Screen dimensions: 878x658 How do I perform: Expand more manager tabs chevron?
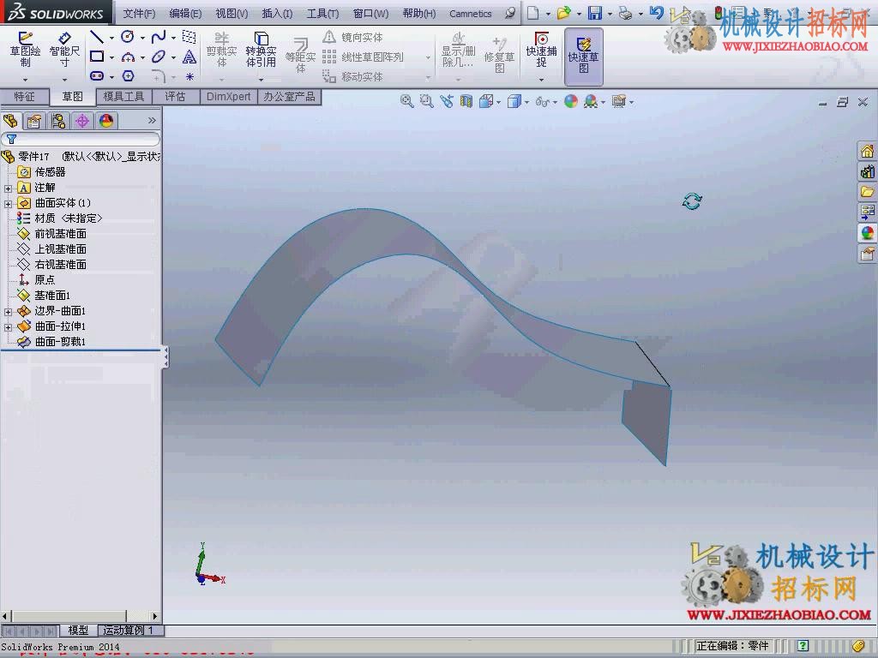click(x=152, y=120)
